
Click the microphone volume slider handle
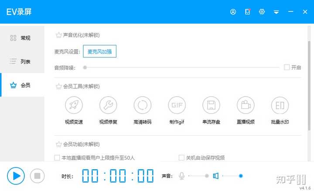[x=207, y=176]
